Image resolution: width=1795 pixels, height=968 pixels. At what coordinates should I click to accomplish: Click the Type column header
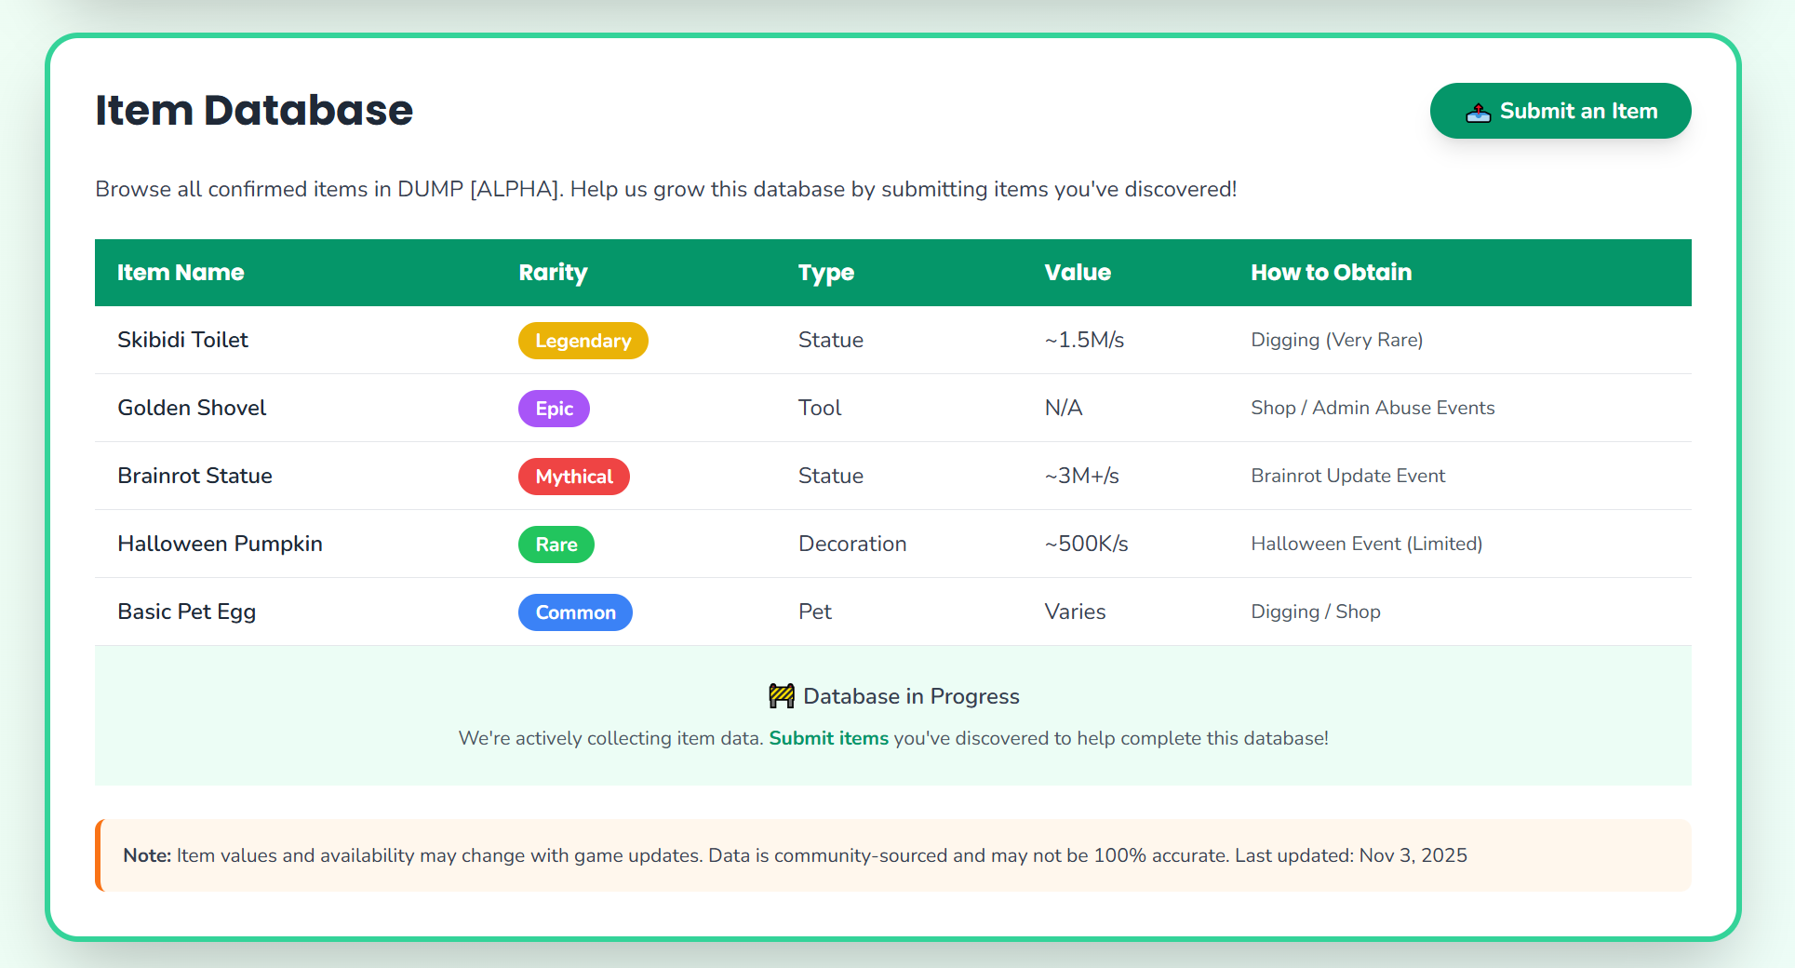(825, 273)
